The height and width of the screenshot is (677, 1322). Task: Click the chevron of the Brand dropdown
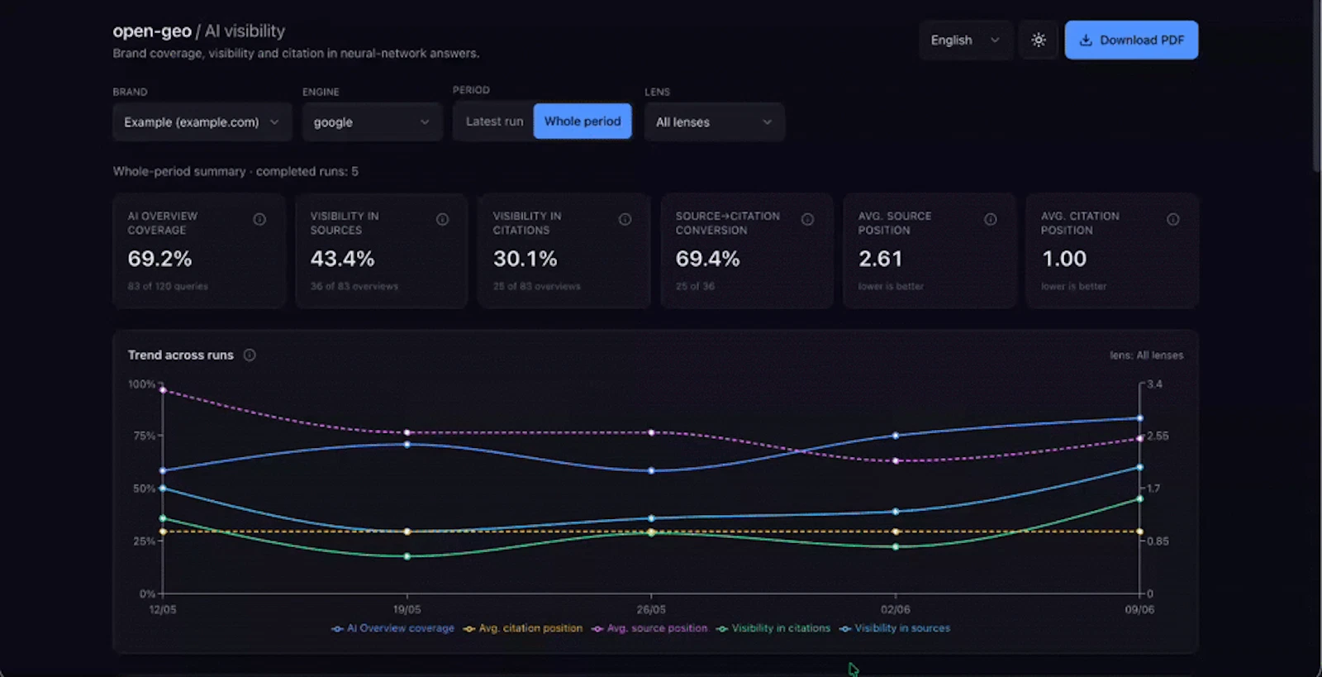pyautogui.click(x=274, y=122)
